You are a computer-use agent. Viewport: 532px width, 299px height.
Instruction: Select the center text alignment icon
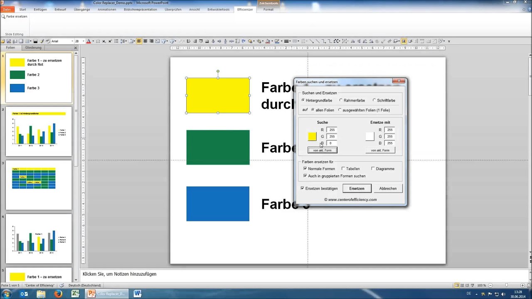pyautogui.click(x=145, y=41)
